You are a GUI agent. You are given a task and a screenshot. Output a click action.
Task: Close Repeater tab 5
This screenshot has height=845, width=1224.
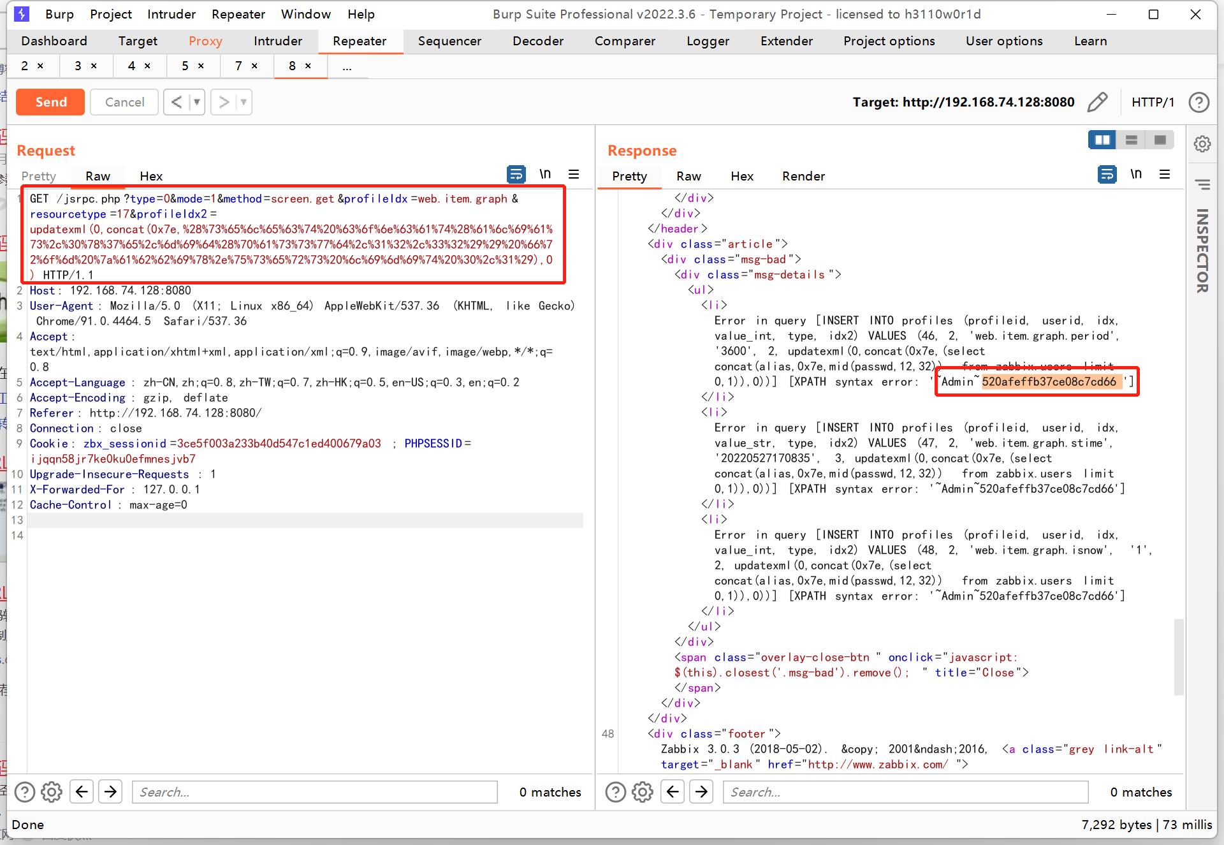[x=201, y=66]
